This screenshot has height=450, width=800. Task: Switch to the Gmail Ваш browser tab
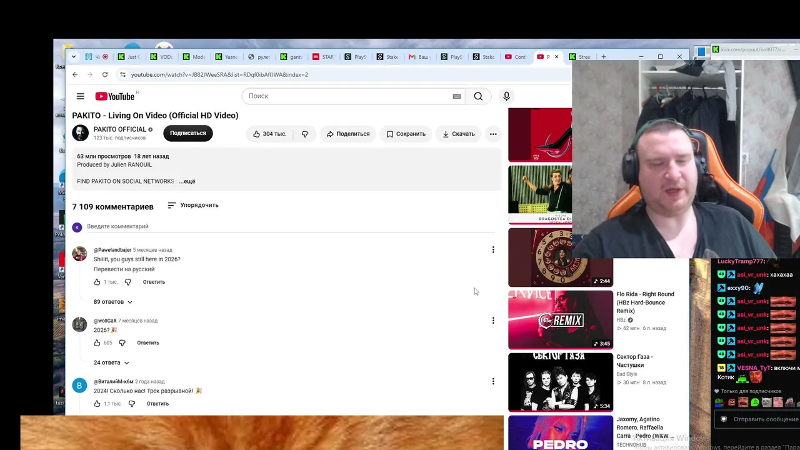[420, 57]
